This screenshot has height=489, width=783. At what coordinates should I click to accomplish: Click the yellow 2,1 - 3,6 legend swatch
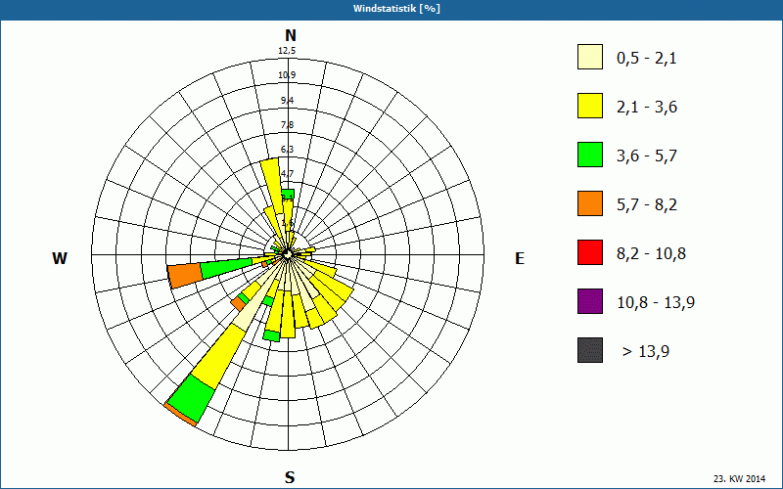tap(590, 106)
